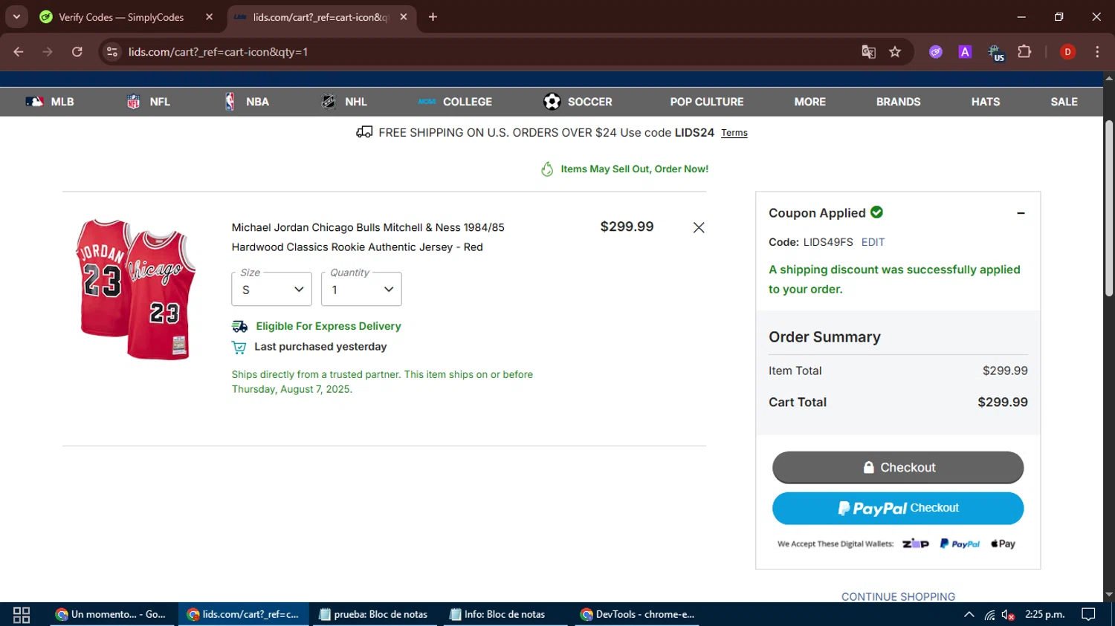Open the Extensions puzzle icon
1115x626 pixels.
(1024, 52)
